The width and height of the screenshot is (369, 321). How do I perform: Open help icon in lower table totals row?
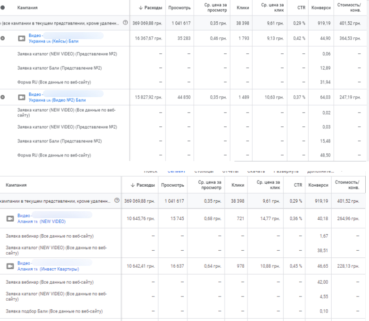[x=117, y=200]
